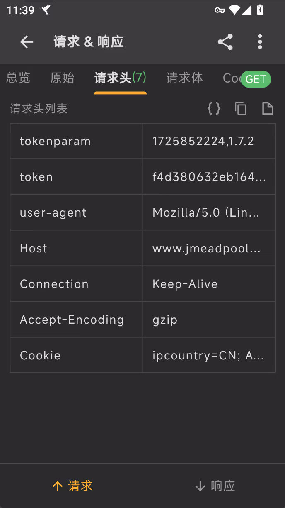The image size is (285, 508).
Task: Select the tokenparam header row
Action: click(x=142, y=141)
